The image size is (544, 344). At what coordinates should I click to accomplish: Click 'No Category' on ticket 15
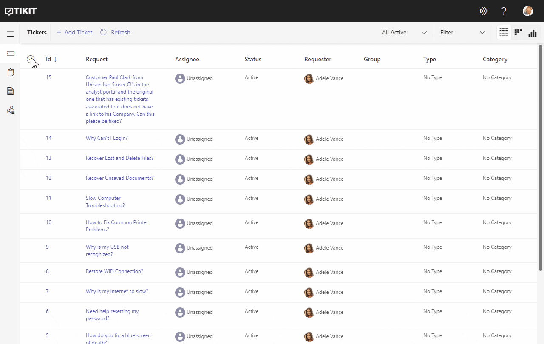pos(497,77)
